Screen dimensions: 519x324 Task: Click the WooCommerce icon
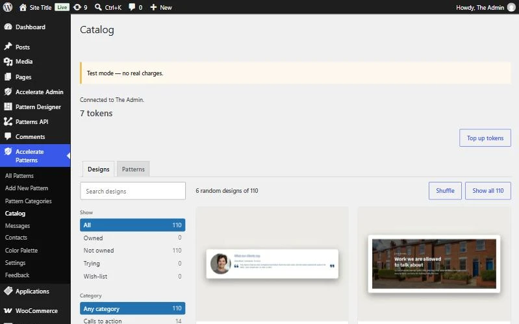(x=8, y=311)
